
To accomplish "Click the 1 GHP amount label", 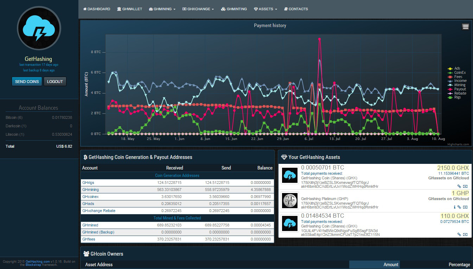I will [x=460, y=193].
